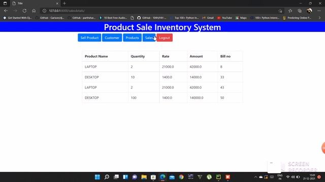Open Google Chrome from the taskbar
This screenshot has height=182, width=325.
pyautogui.click(x=181, y=177)
